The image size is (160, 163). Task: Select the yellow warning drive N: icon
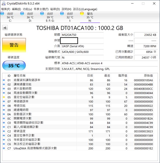click(x=82, y=13)
